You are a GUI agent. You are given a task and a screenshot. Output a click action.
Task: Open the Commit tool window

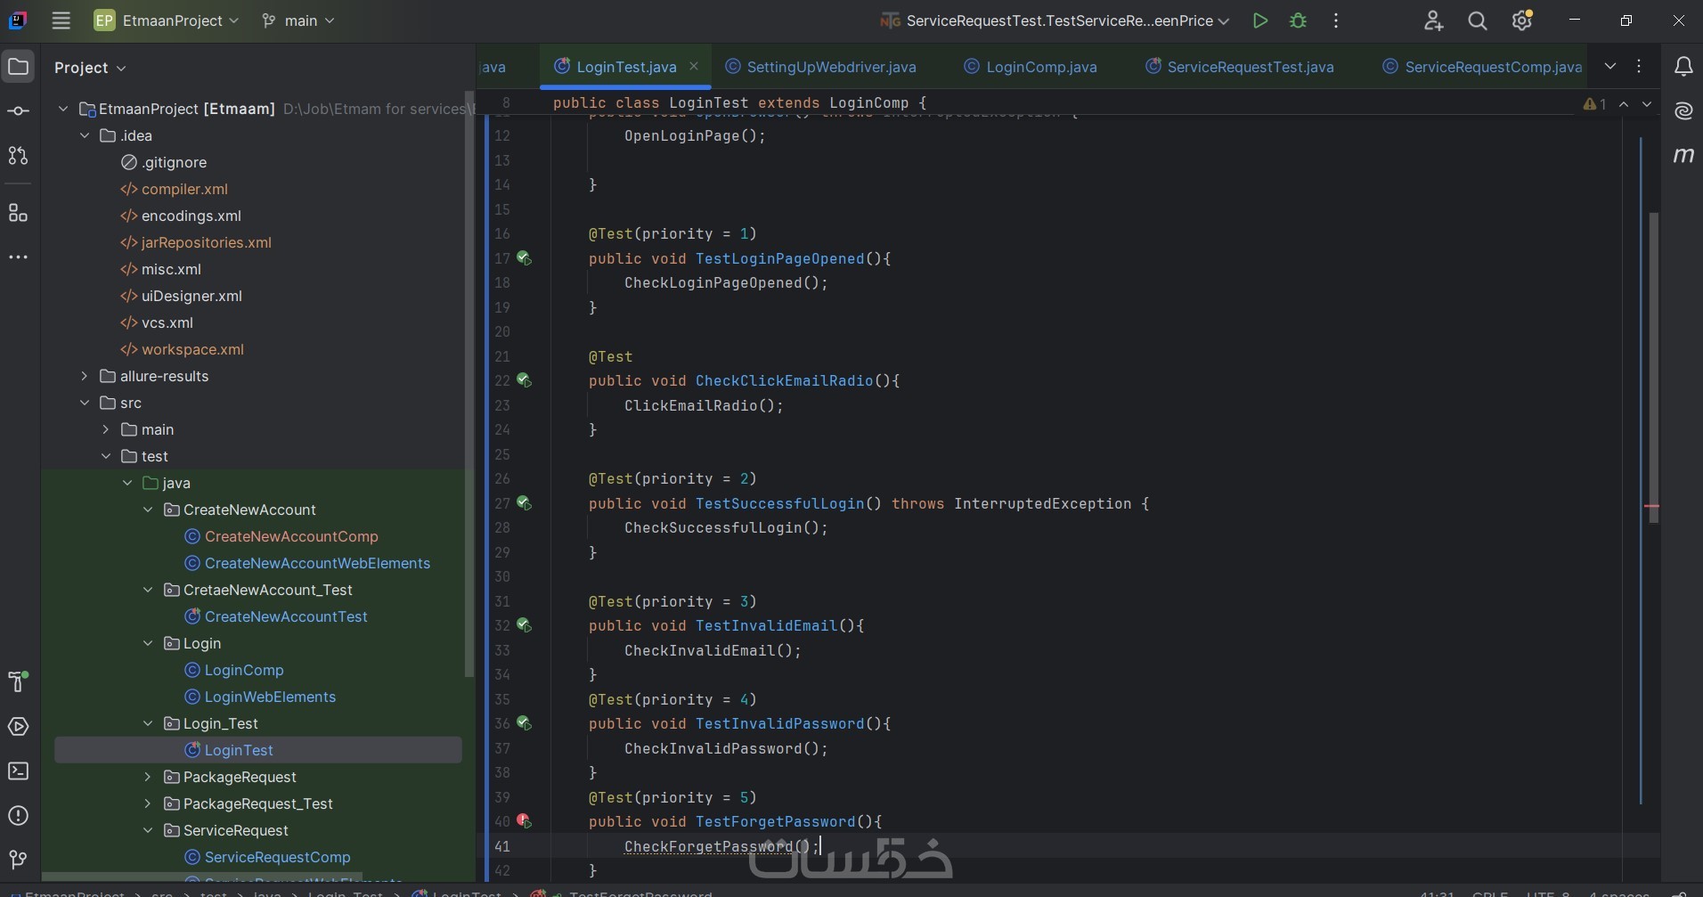[18, 111]
